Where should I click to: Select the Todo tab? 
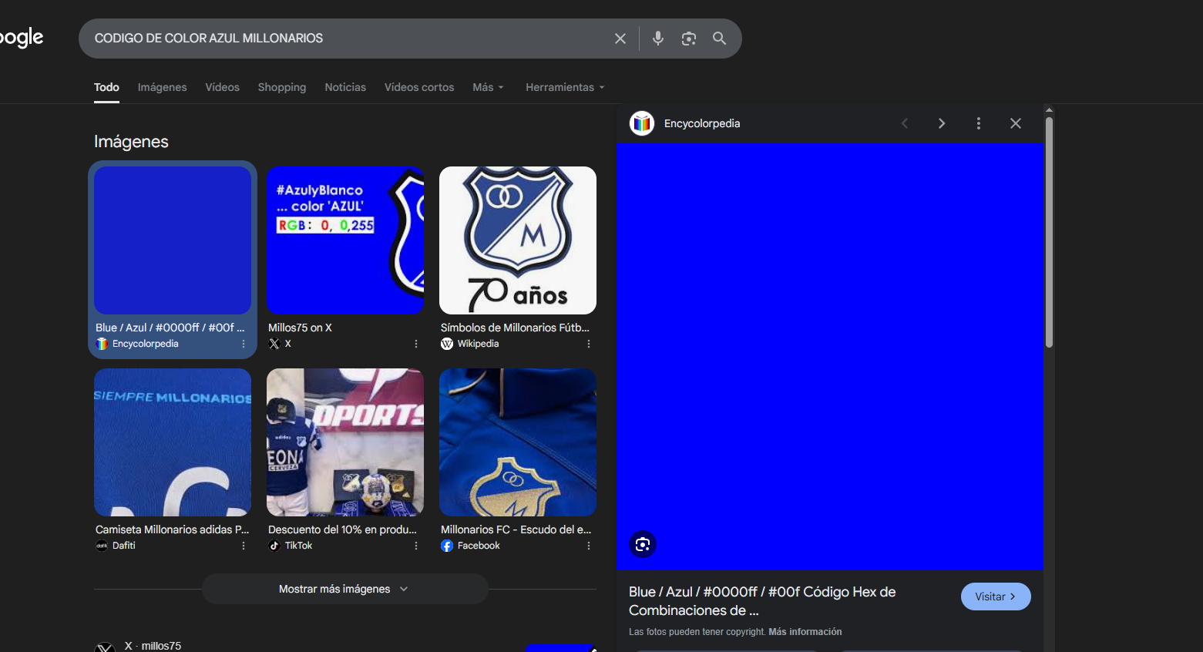pyautogui.click(x=106, y=87)
